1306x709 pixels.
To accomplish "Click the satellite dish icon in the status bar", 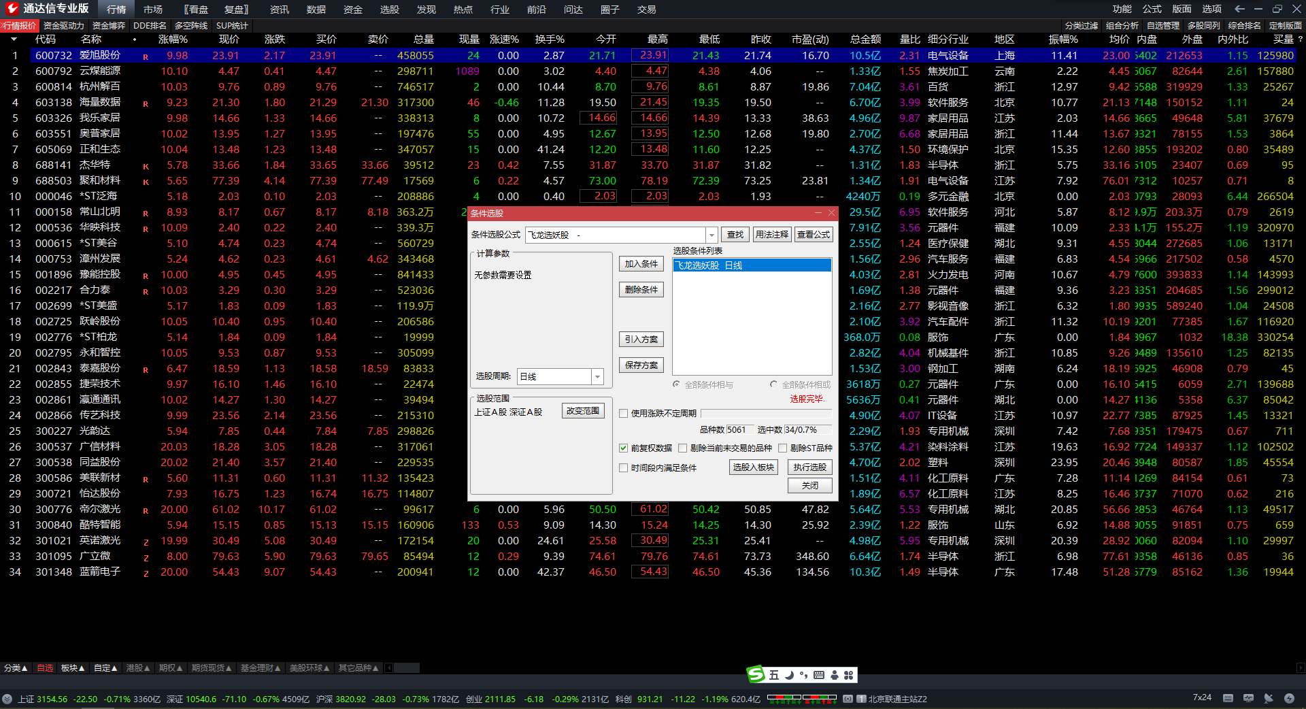I will click(1269, 698).
